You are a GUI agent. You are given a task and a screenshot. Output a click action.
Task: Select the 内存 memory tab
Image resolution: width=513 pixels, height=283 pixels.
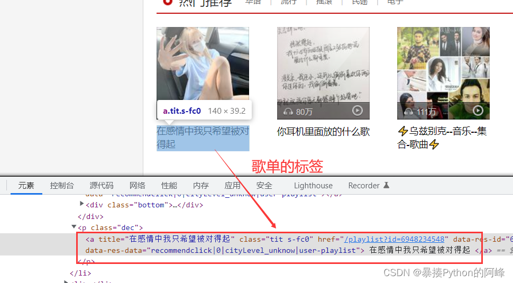tap(200, 186)
